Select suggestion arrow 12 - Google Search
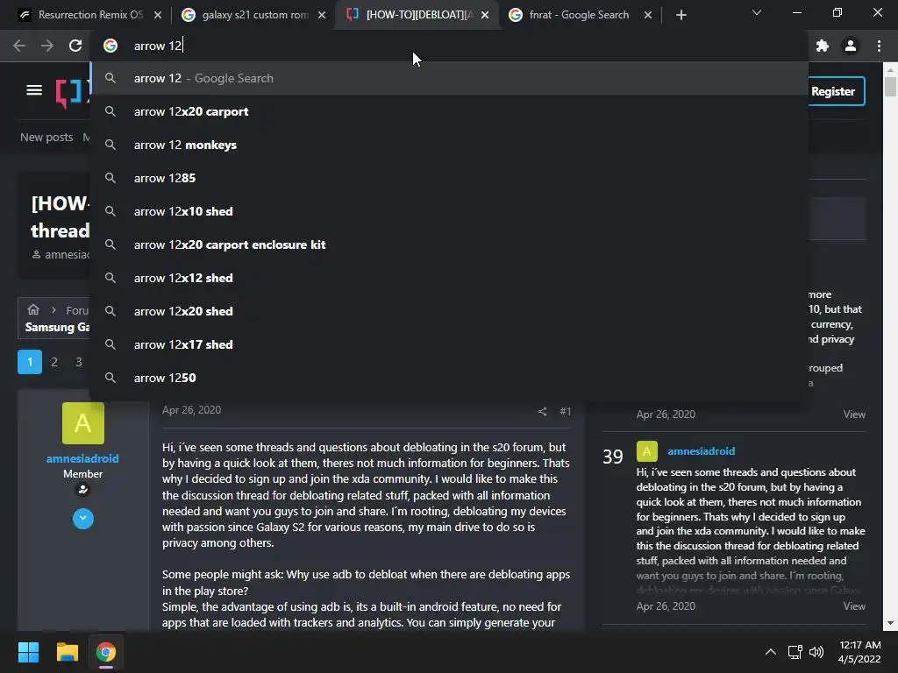Screen dimensions: 898x673 449,78
